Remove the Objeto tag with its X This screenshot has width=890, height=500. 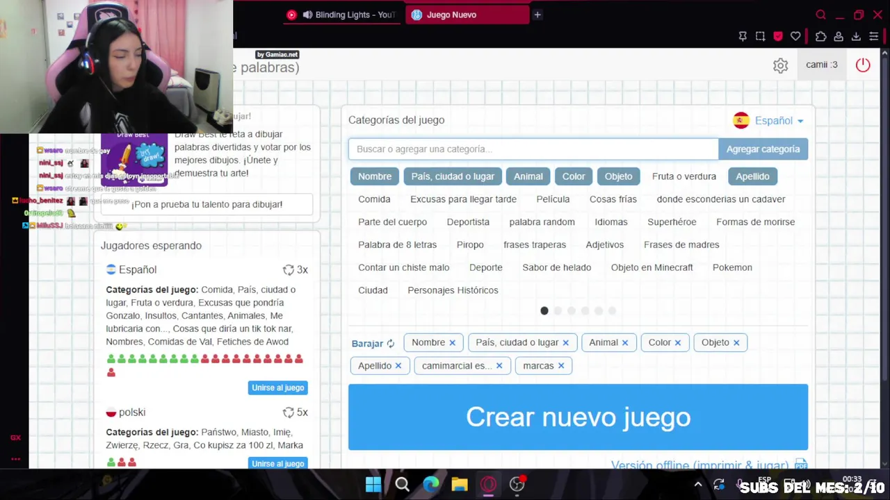[x=736, y=342]
